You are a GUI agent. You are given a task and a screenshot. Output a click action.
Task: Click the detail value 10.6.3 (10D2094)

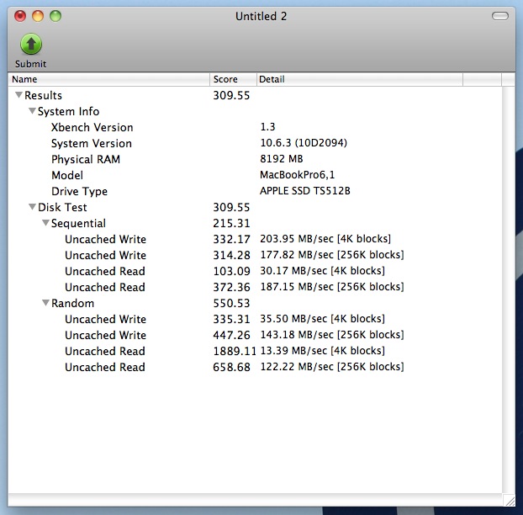click(x=304, y=143)
